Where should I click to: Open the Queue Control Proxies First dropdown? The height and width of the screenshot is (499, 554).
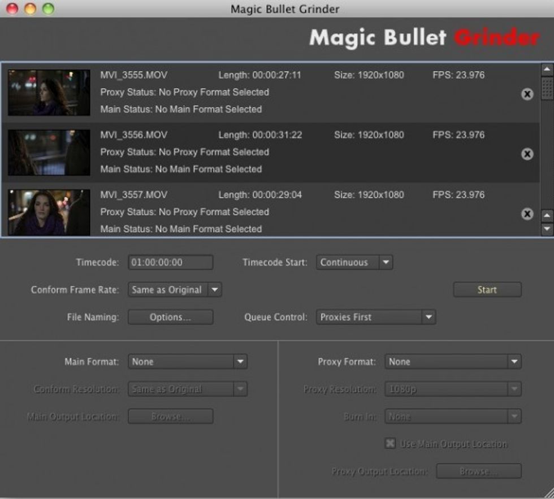(376, 317)
